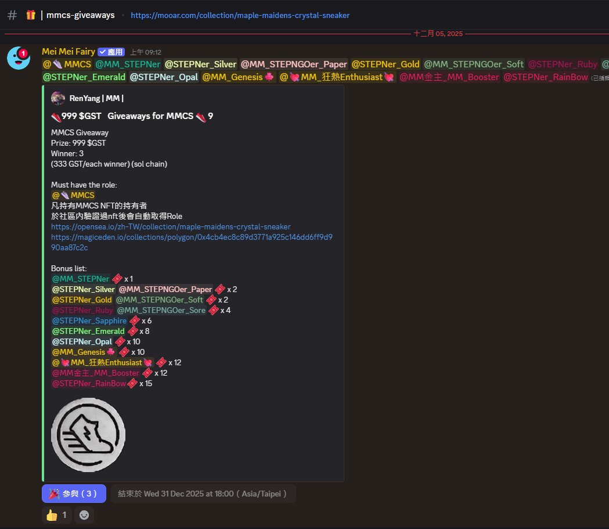Open the GST sneaker coin thumbnail image

click(88, 435)
